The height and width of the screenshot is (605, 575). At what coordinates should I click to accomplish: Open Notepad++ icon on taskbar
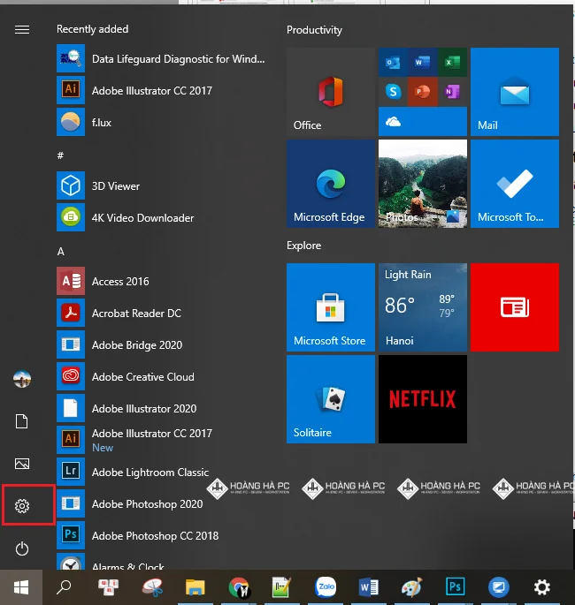pos(281,587)
